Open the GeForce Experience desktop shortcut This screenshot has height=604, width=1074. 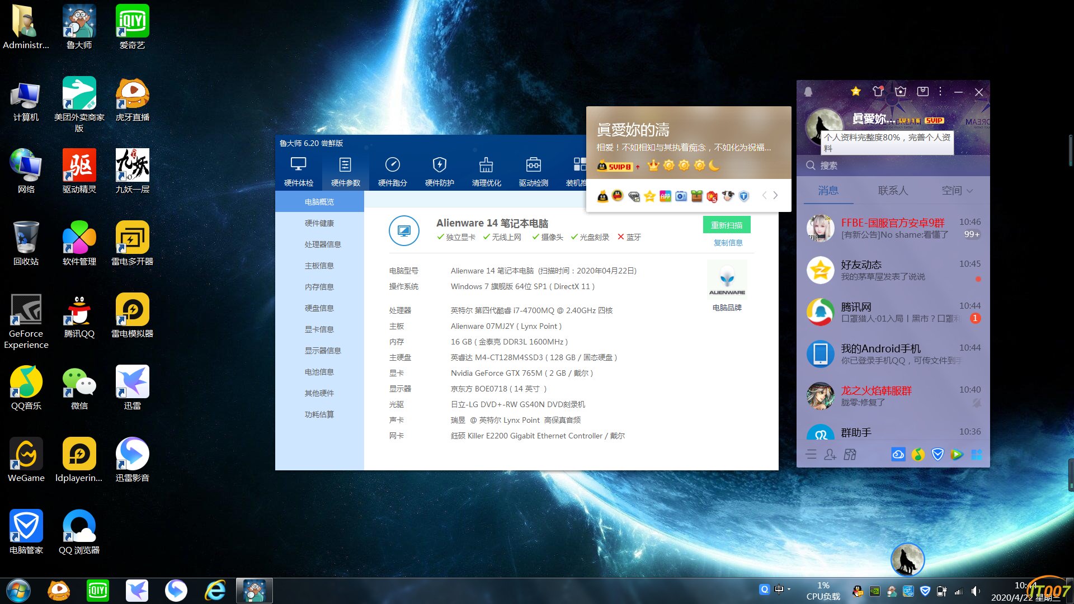coord(26,322)
